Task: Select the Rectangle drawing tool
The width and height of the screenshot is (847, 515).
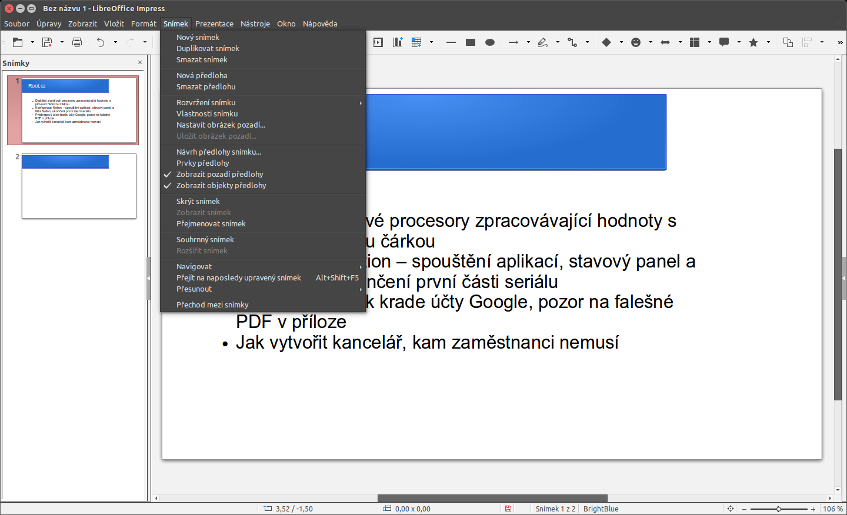Action: (471, 42)
